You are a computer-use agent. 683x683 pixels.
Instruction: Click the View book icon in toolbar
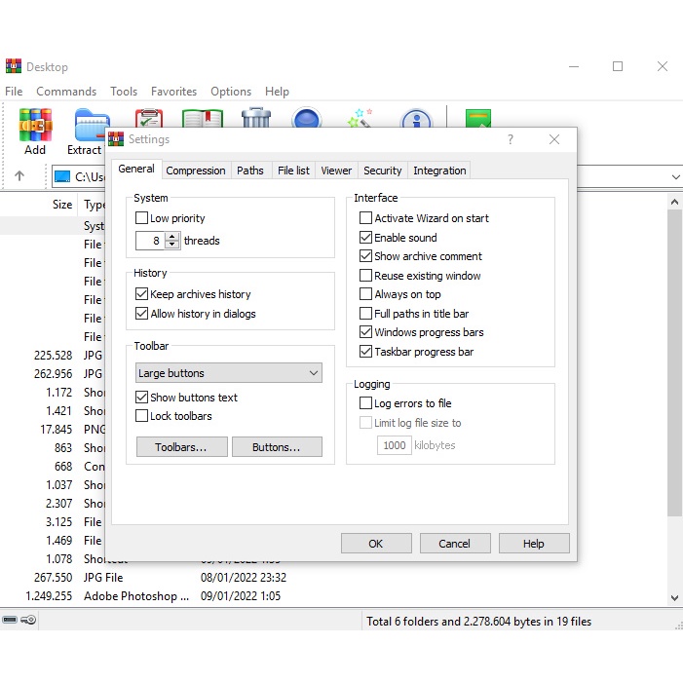coord(203,119)
